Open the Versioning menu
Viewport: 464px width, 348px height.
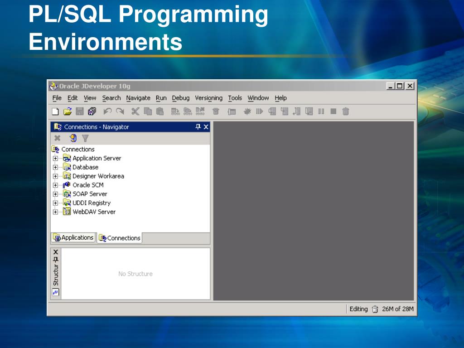208,98
